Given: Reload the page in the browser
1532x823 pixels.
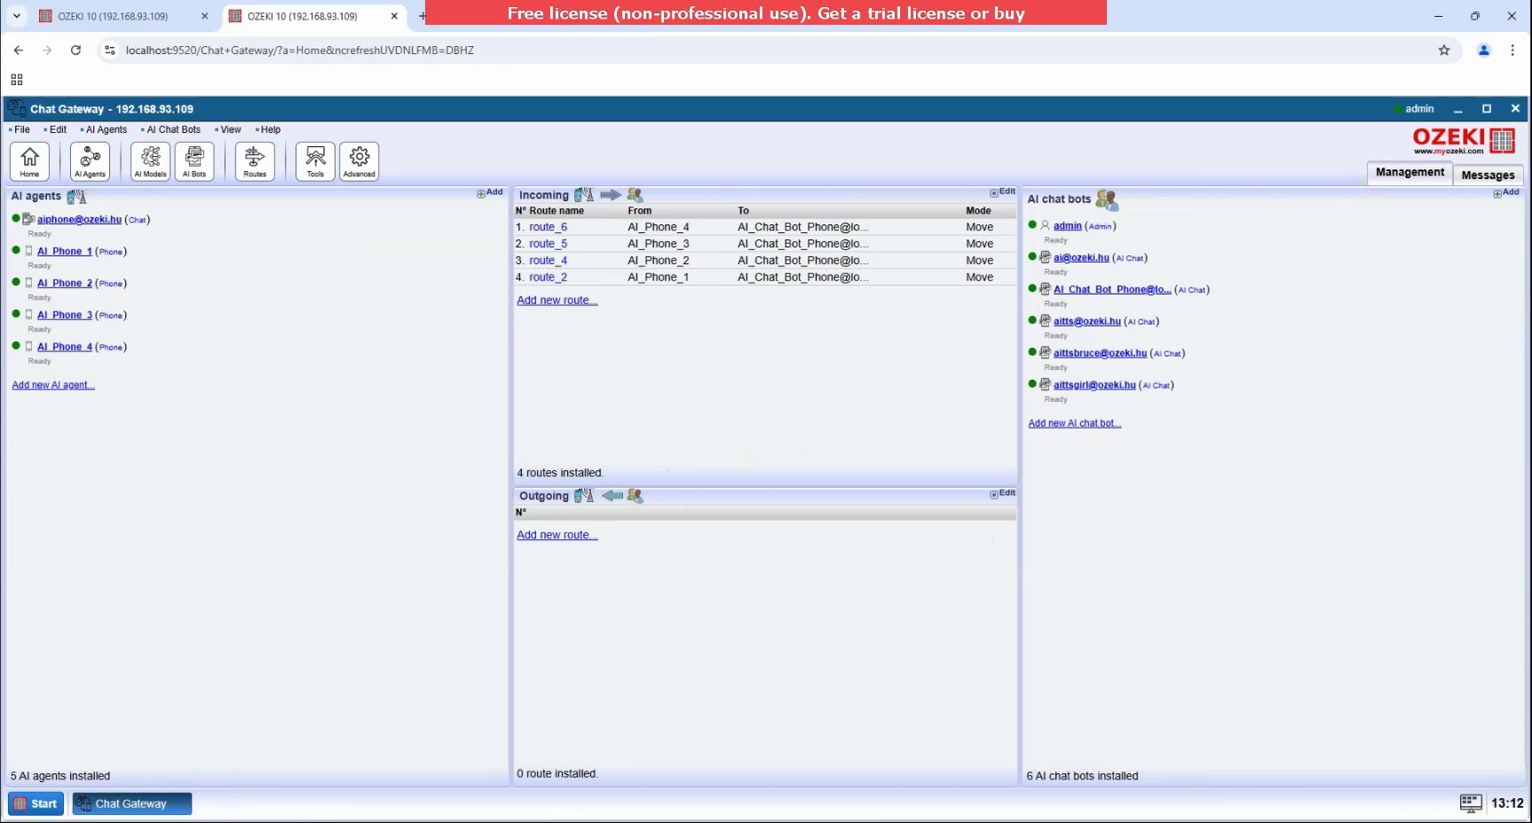Looking at the screenshot, I should [76, 51].
